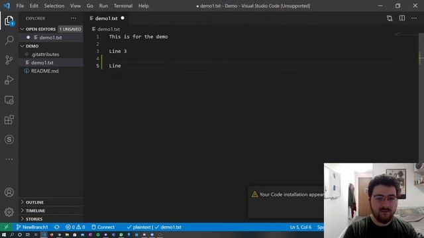Click the synchronize changes icon in status bar

pos(57,227)
